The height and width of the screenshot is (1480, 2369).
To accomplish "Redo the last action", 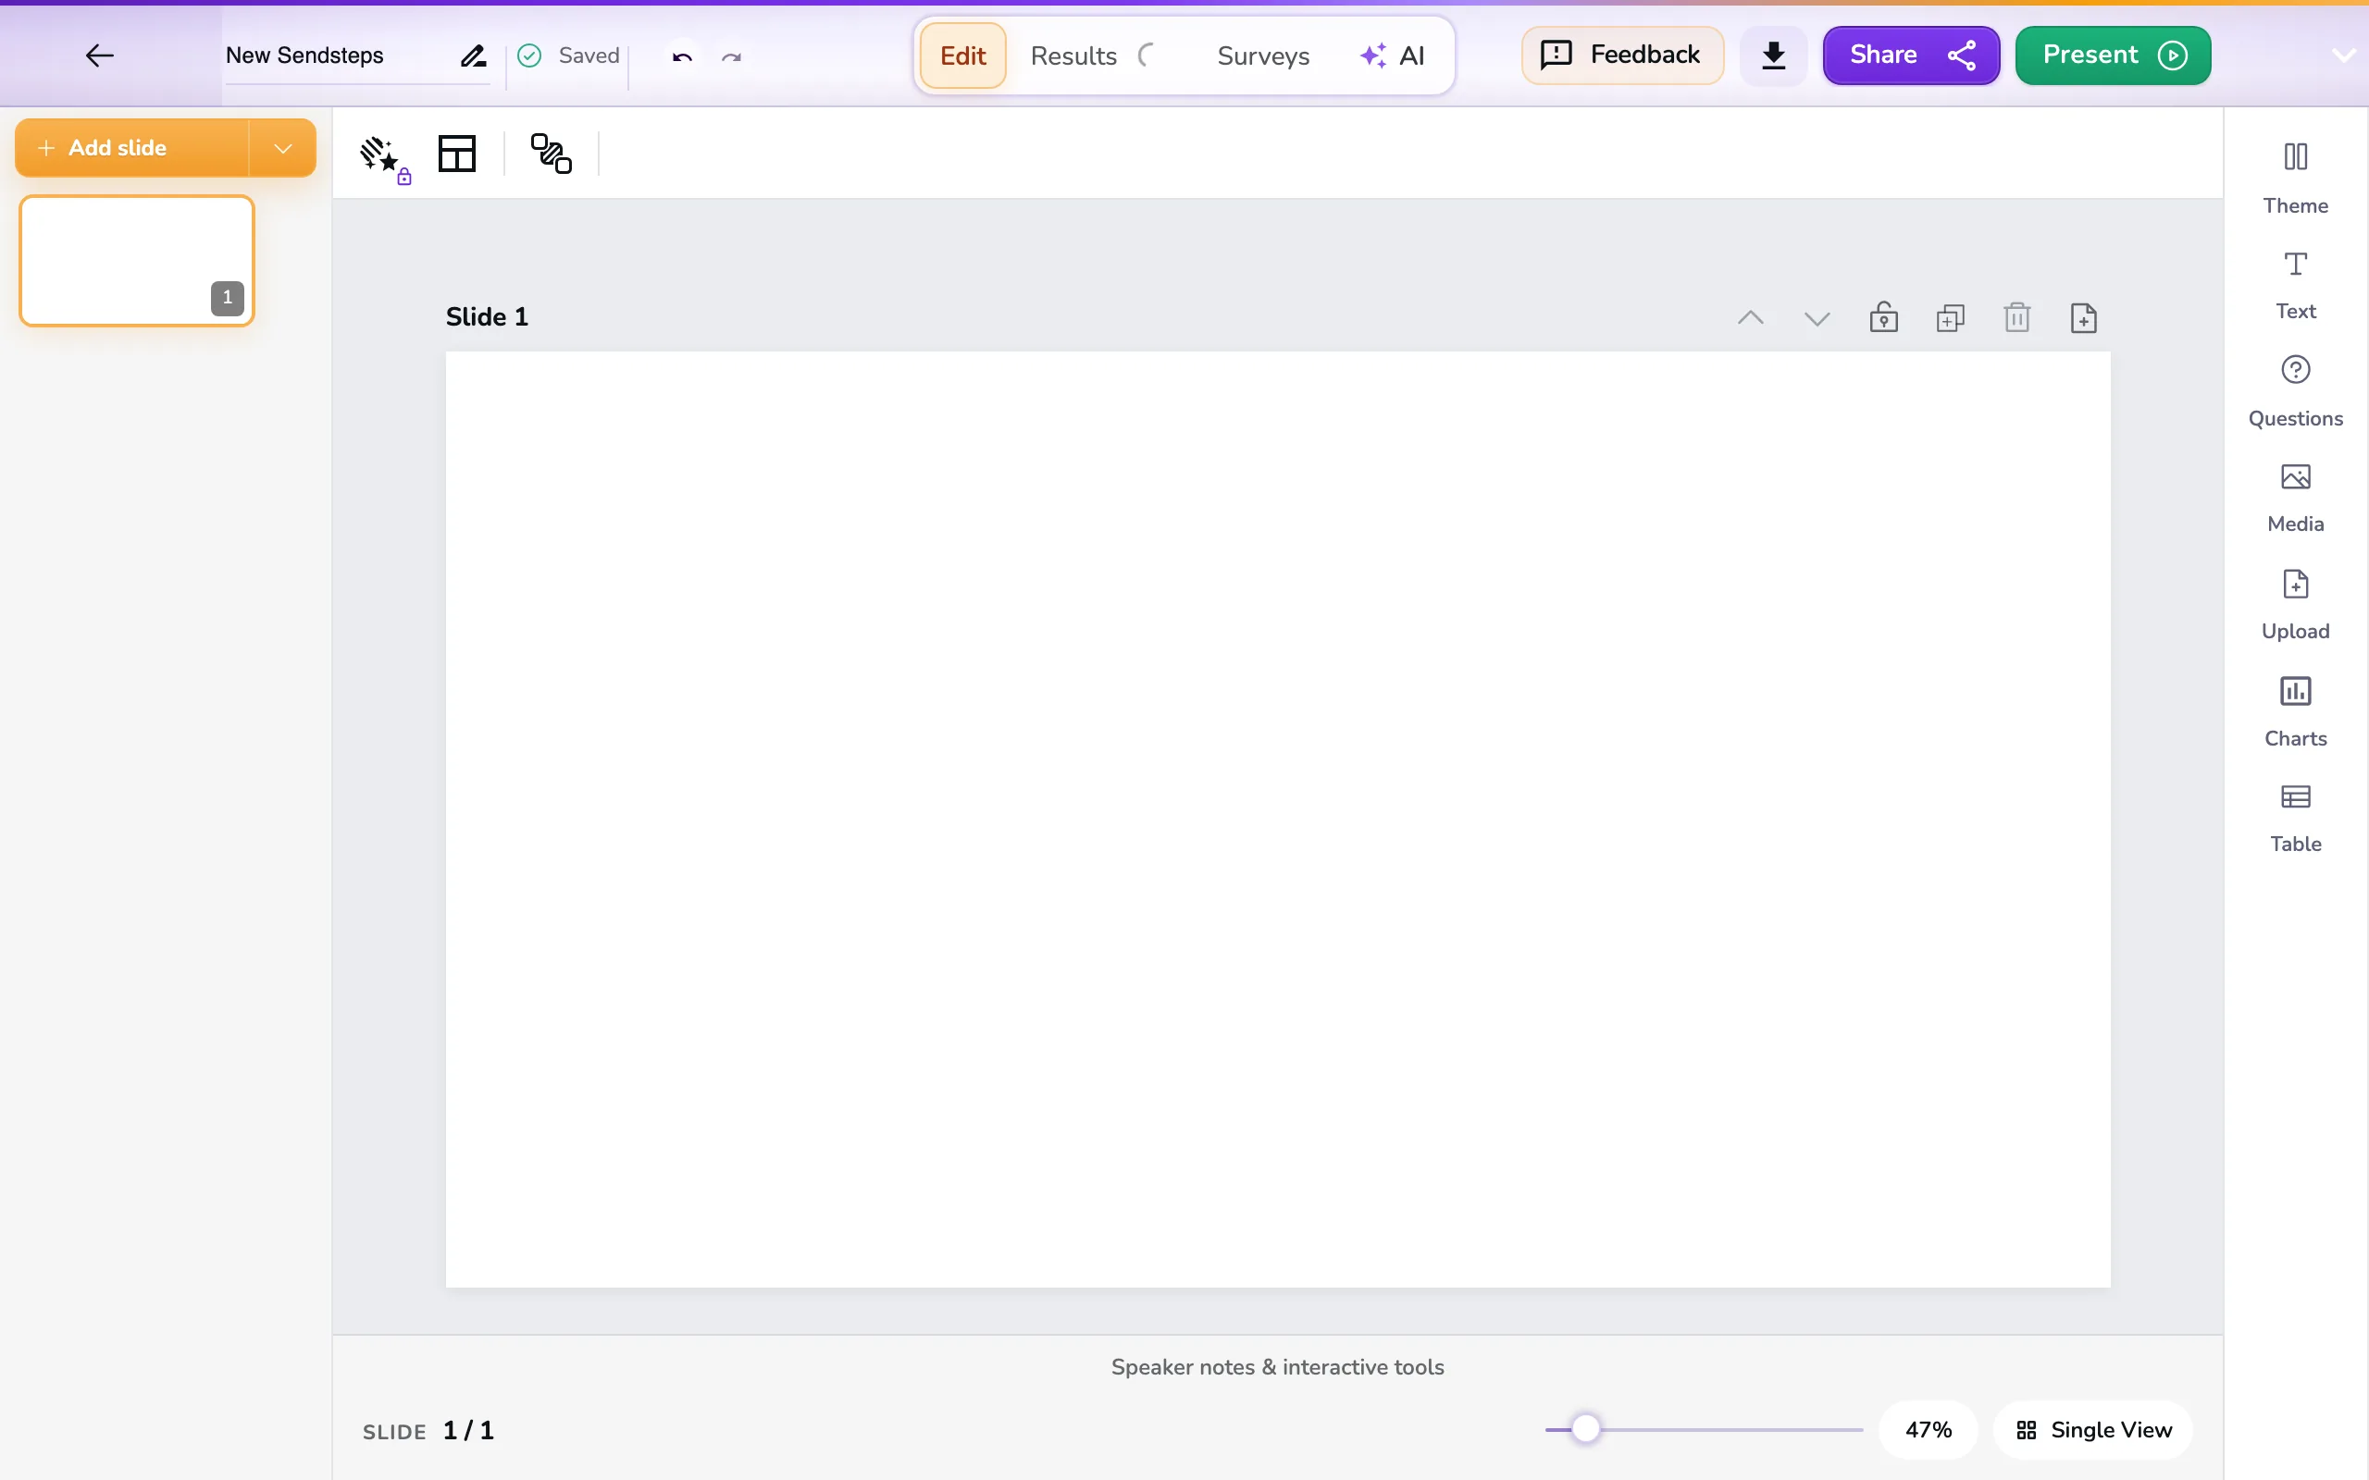I will (731, 56).
